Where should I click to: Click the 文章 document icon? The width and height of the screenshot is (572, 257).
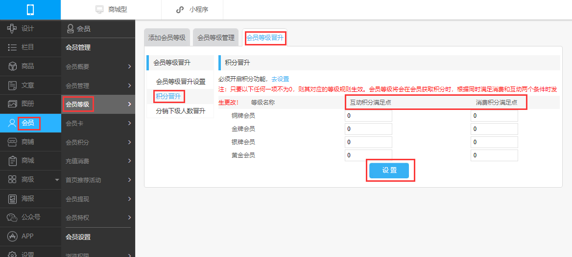(x=12, y=85)
